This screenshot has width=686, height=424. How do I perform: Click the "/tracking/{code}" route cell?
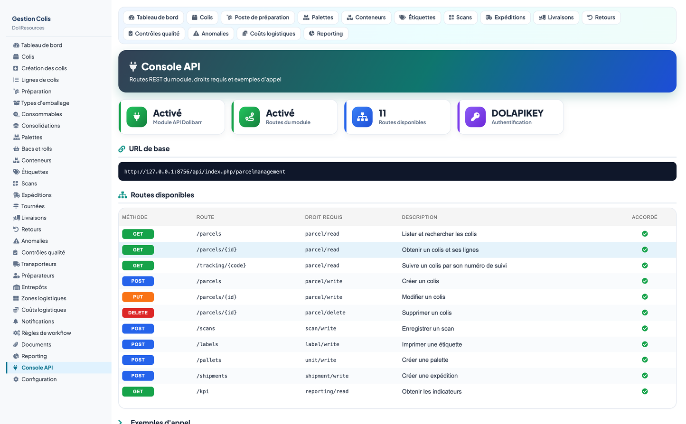coord(221,266)
